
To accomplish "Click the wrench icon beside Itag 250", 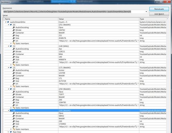I will [14, 100].
